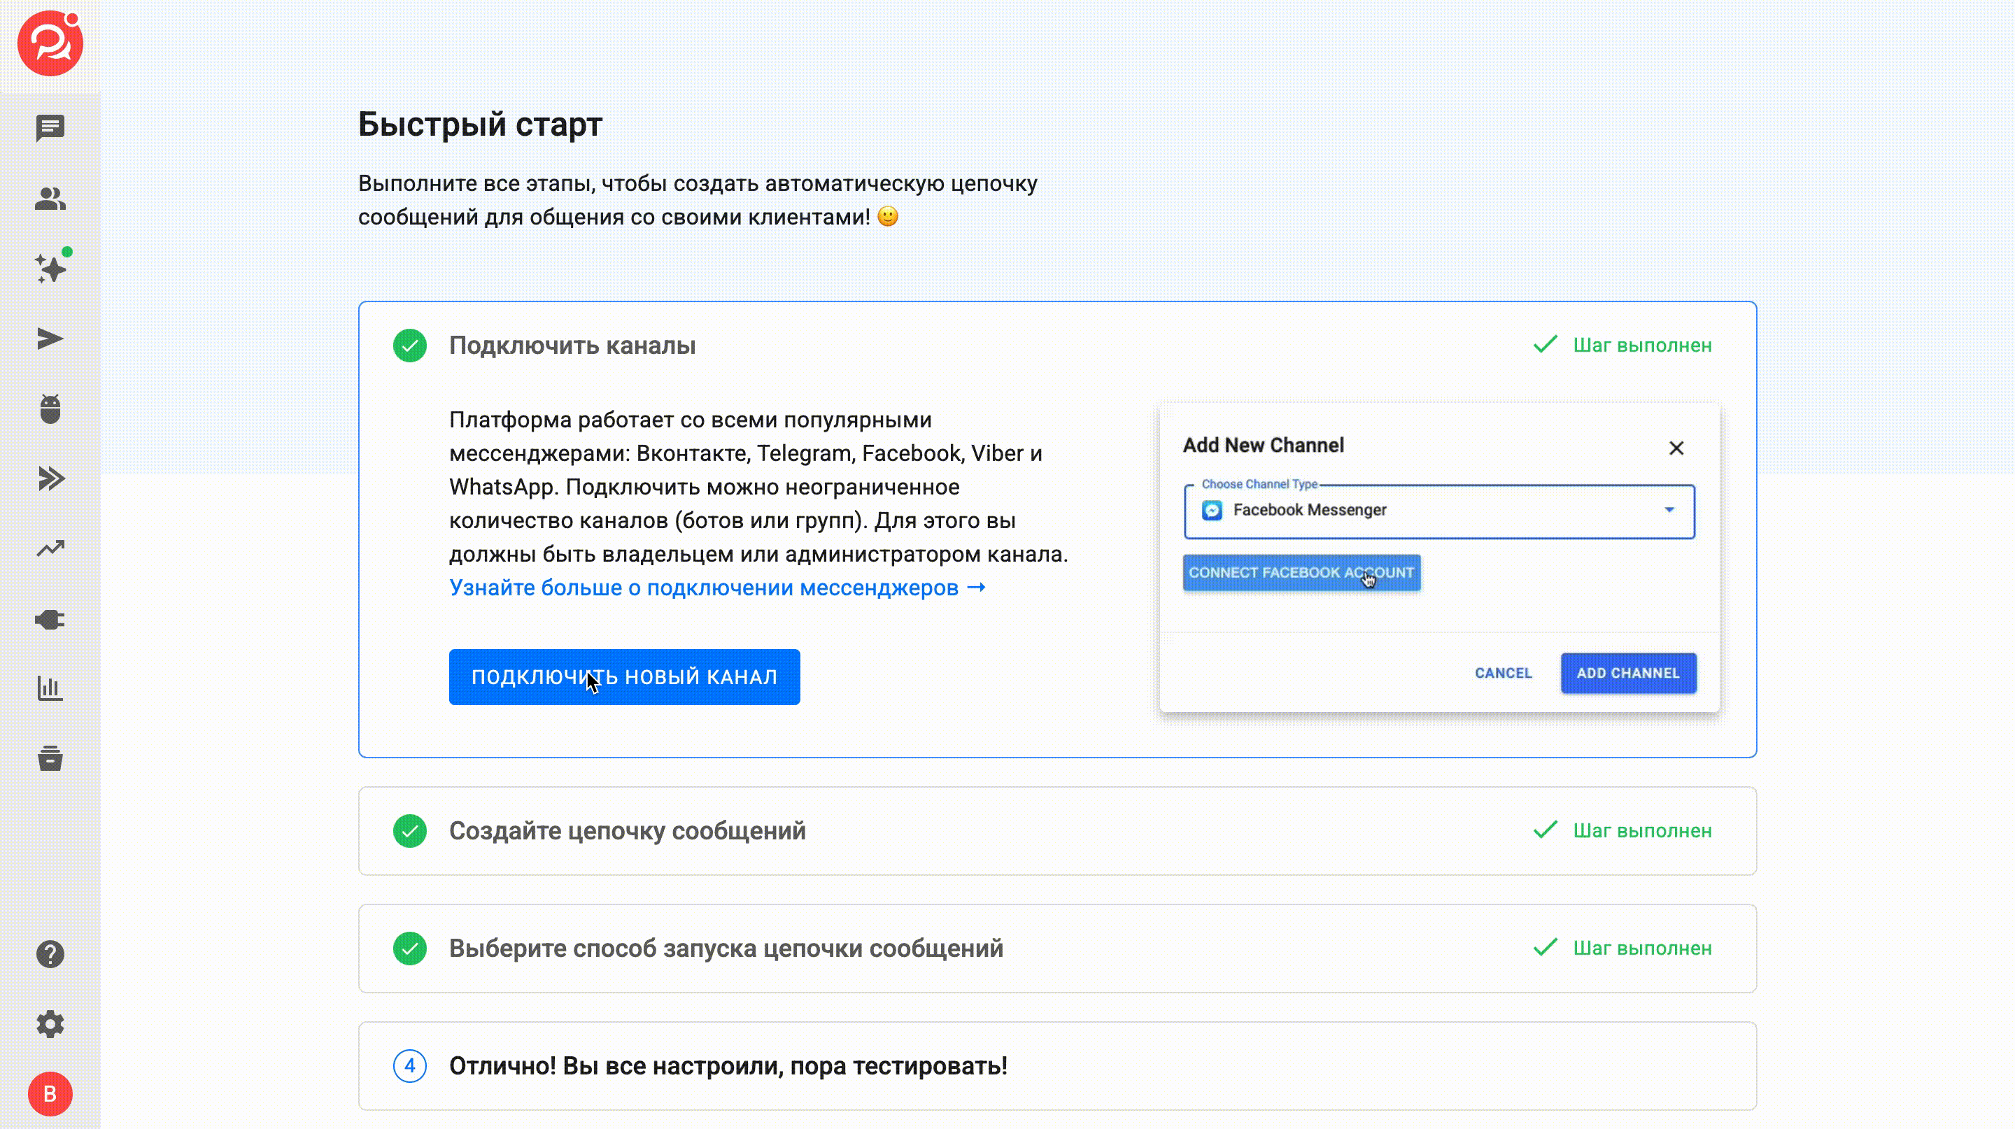Open the settings gear icon
Image resolution: width=2015 pixels, height=1129 pixels.
[50, 1023]
